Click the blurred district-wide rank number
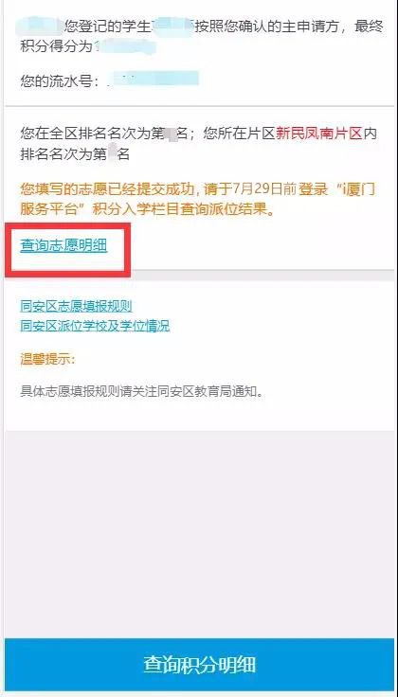Image resolution: width=398 pixels, height=697 pixels. pyautogui.click(x=171, y=134)
